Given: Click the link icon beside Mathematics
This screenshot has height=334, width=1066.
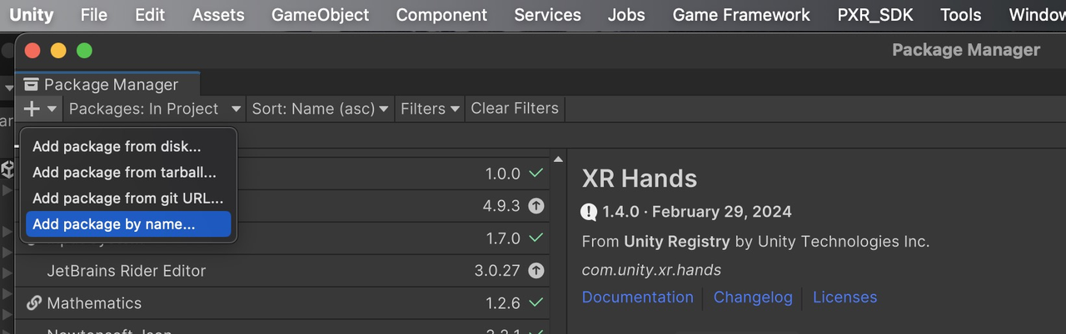Looking at the screenshot, I should coord(34,303).
